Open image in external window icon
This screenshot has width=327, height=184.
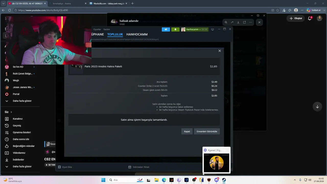point(244,22)
